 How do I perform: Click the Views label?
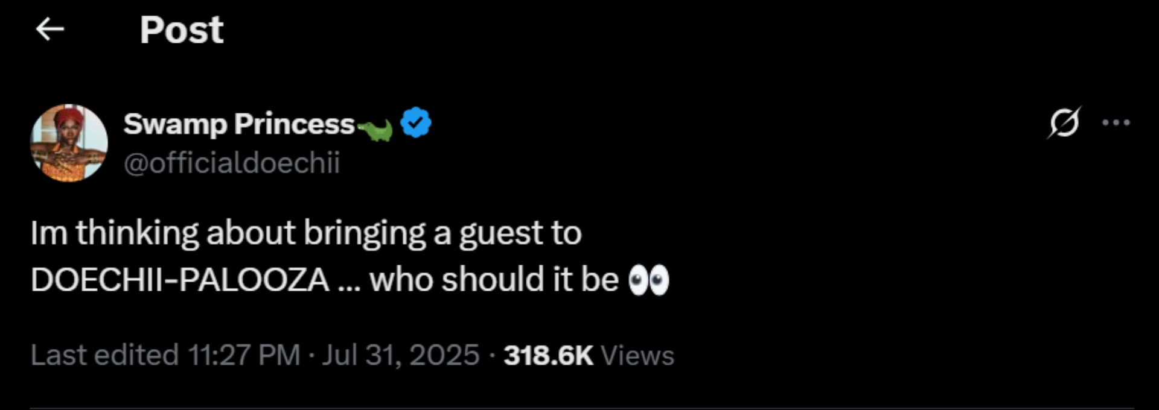coord(637,355)
